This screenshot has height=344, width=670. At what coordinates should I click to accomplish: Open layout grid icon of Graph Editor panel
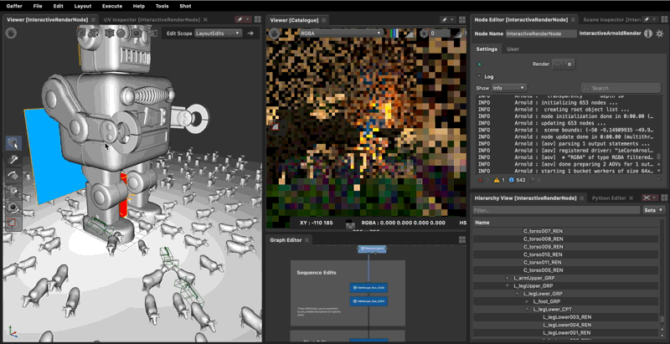(x=462, y=240)
